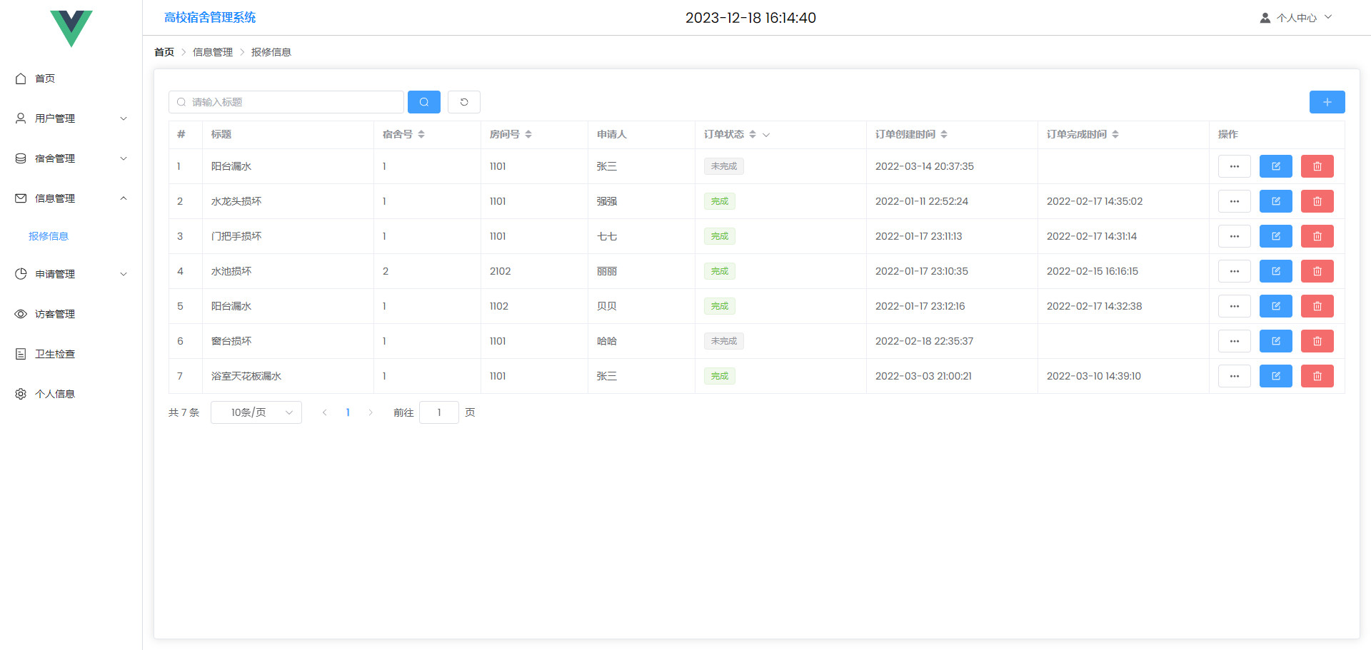Delete the 阳台漏水 row by 贝贝
1371x650 pixels.
click(1317, 306)
